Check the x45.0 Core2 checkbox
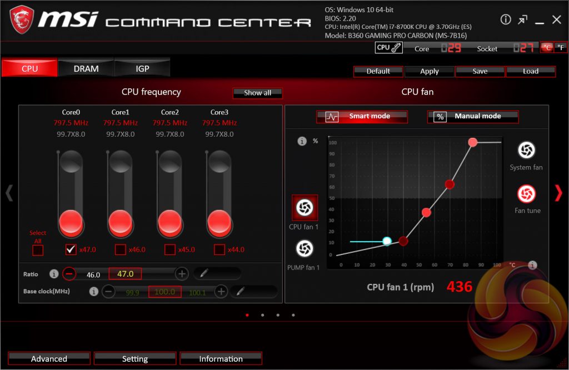 170,249
